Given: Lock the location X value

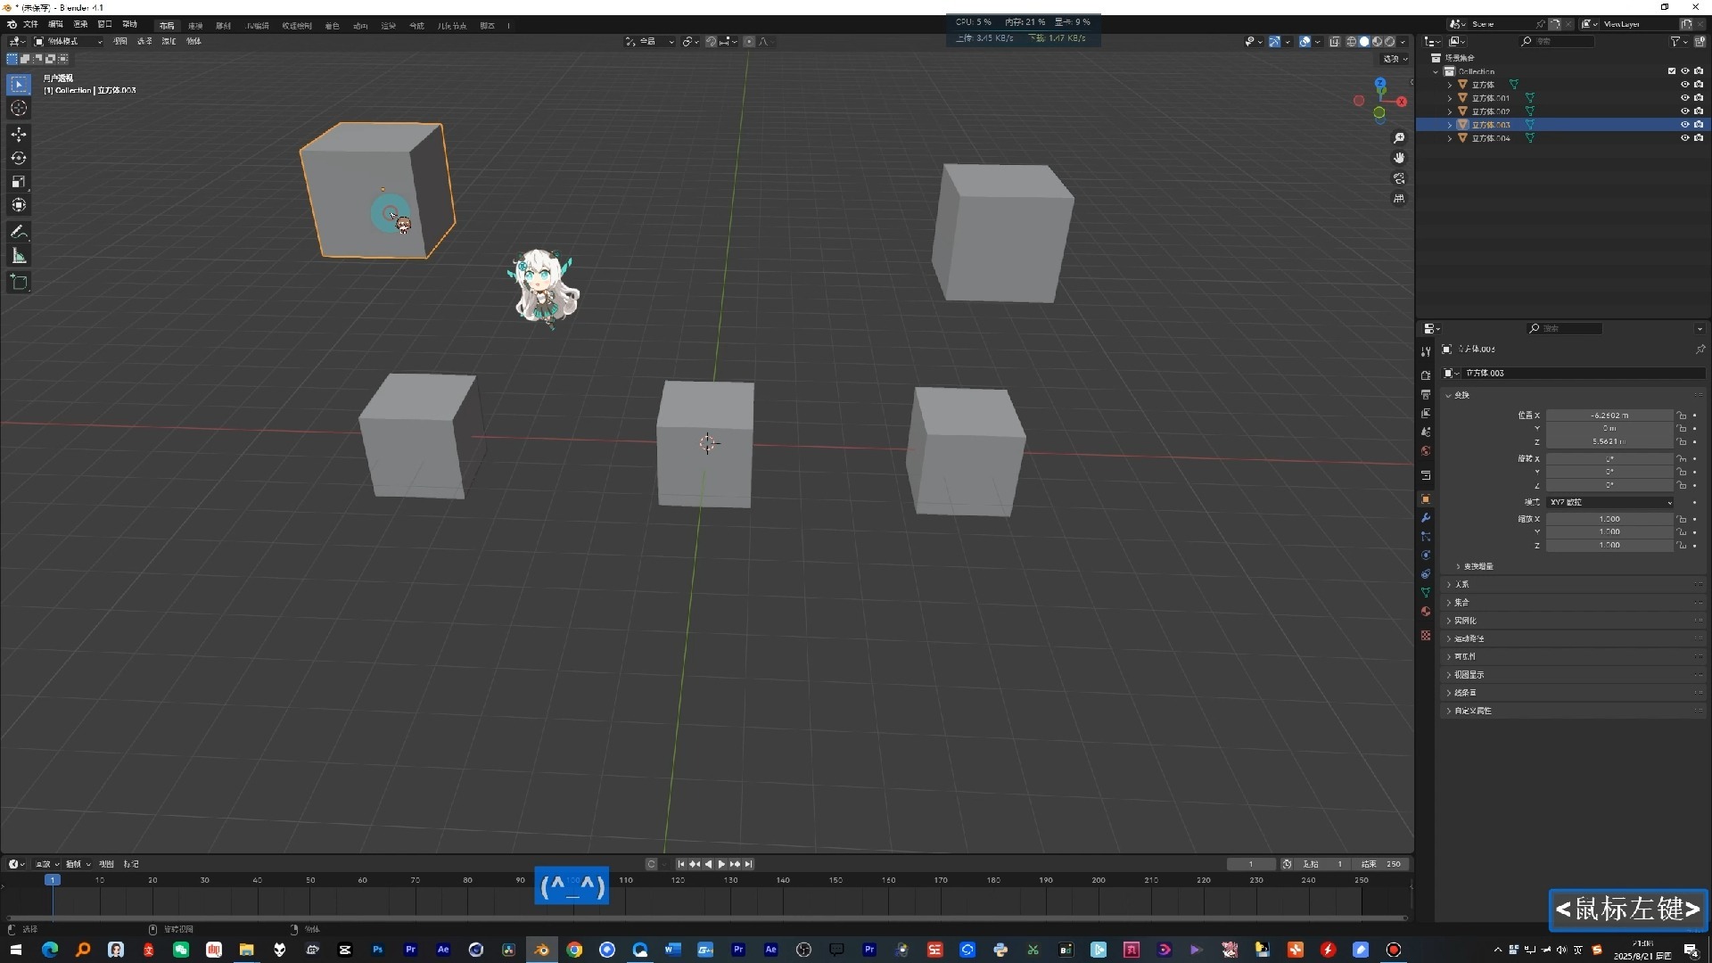Looking at the screenshot, I should pyautogui.click(x=1682, y=416).
